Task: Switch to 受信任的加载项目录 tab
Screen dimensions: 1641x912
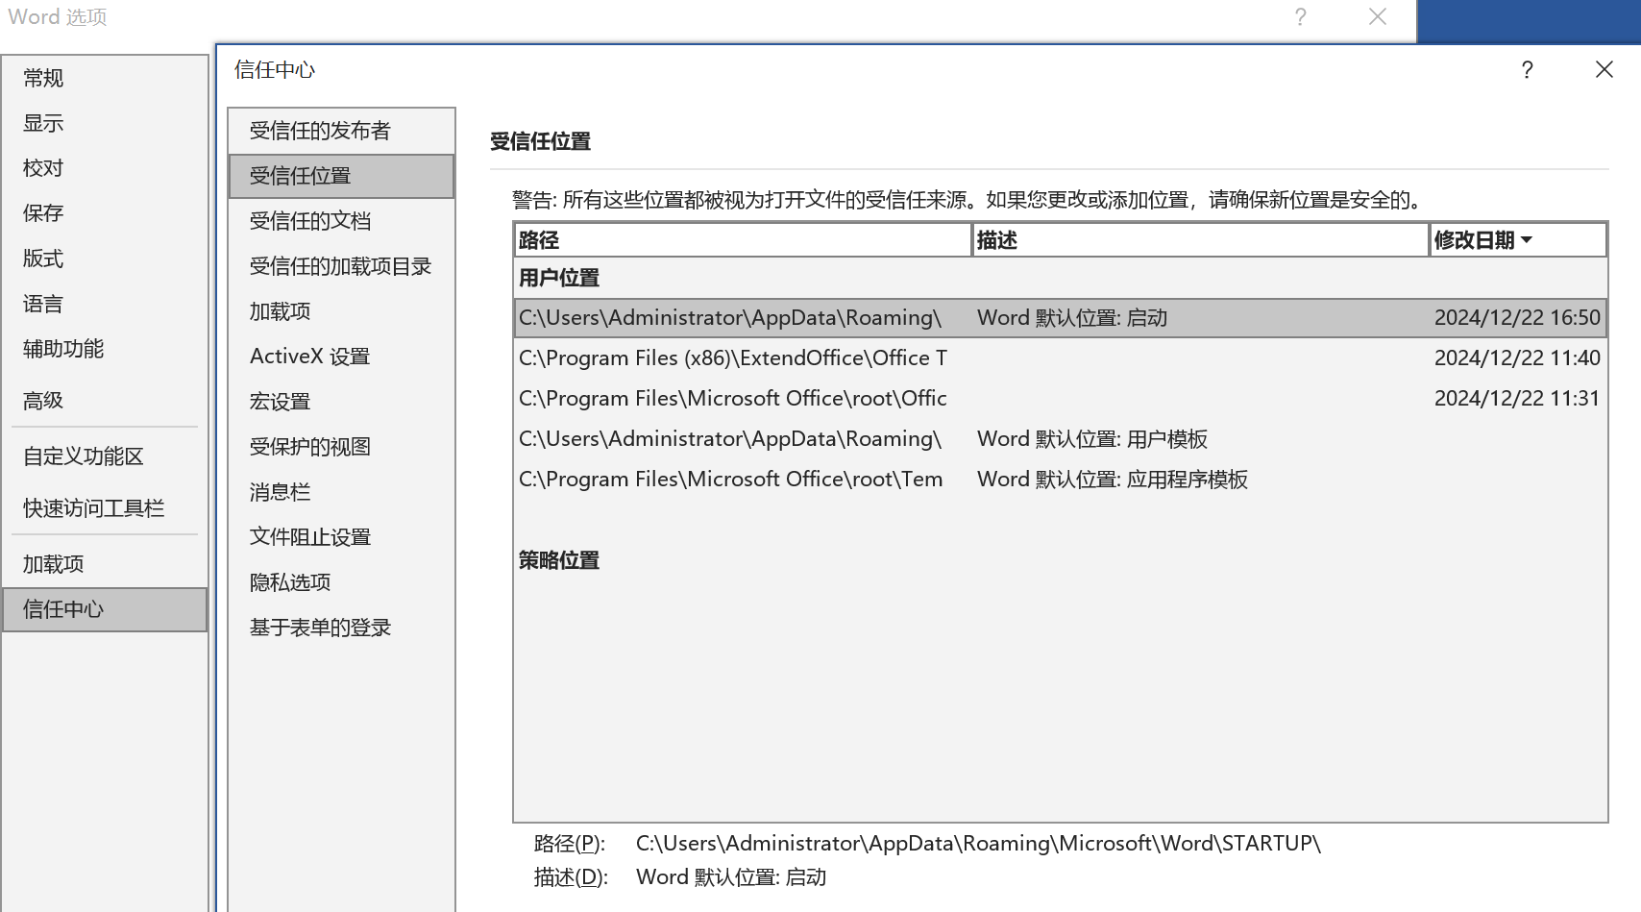Action: click(x=341, y=266)
